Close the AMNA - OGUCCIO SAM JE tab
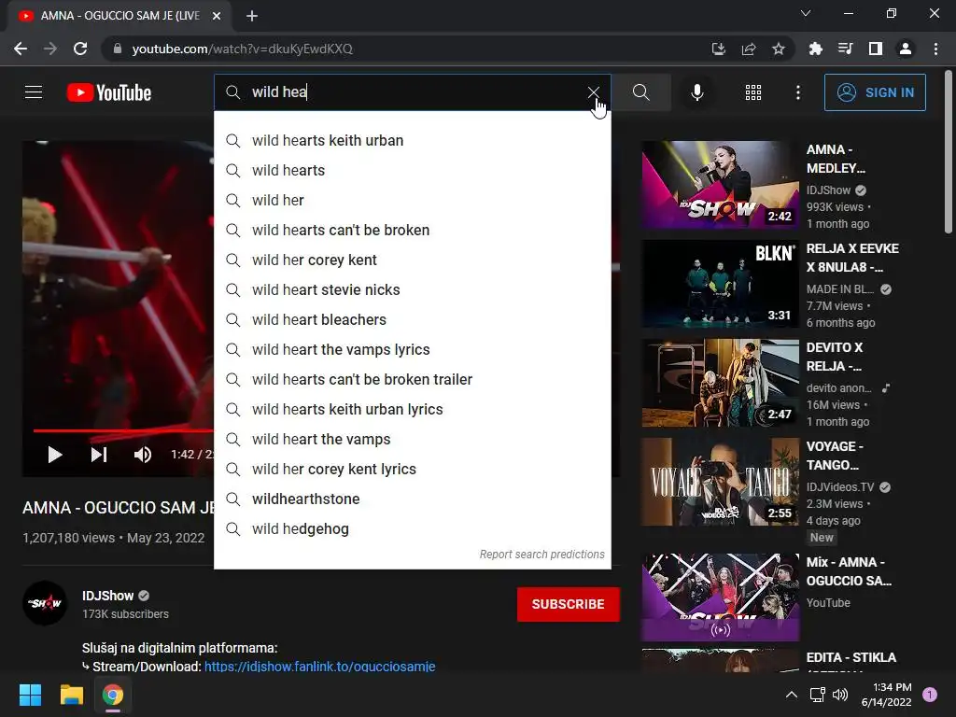 coord(217,16)
